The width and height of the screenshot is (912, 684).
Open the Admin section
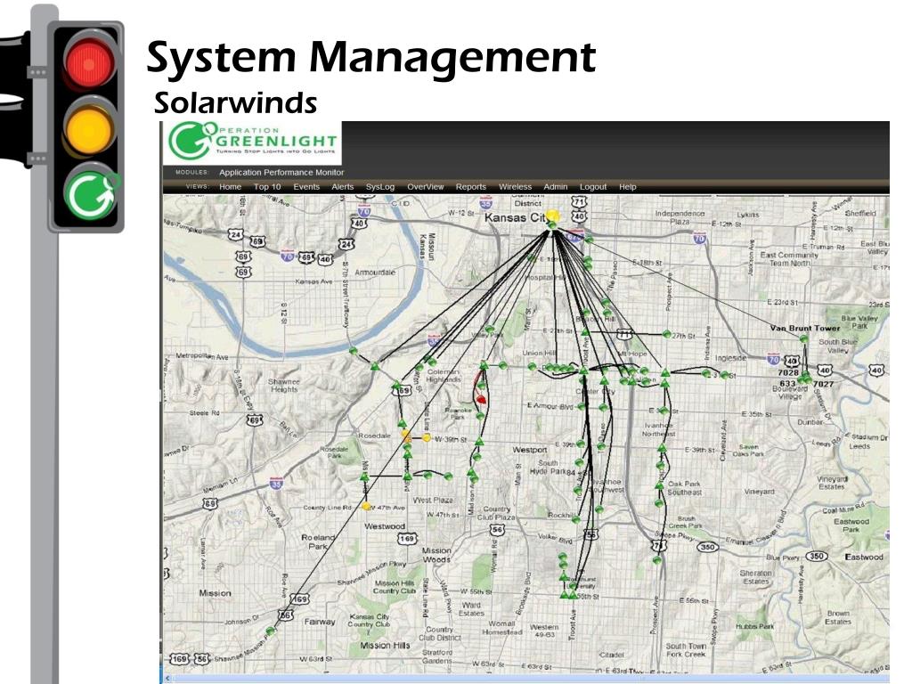point(556,187)
